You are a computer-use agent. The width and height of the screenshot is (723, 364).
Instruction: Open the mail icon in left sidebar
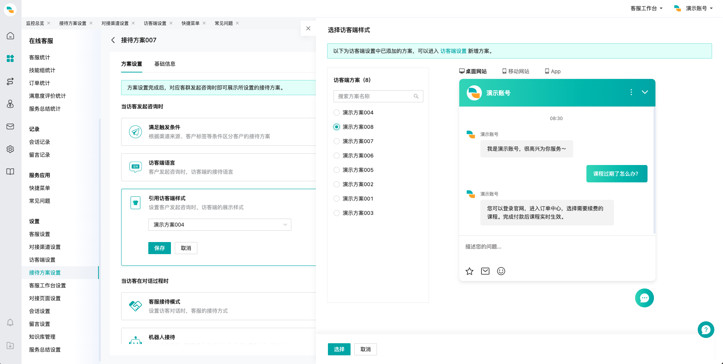(10, 126)
